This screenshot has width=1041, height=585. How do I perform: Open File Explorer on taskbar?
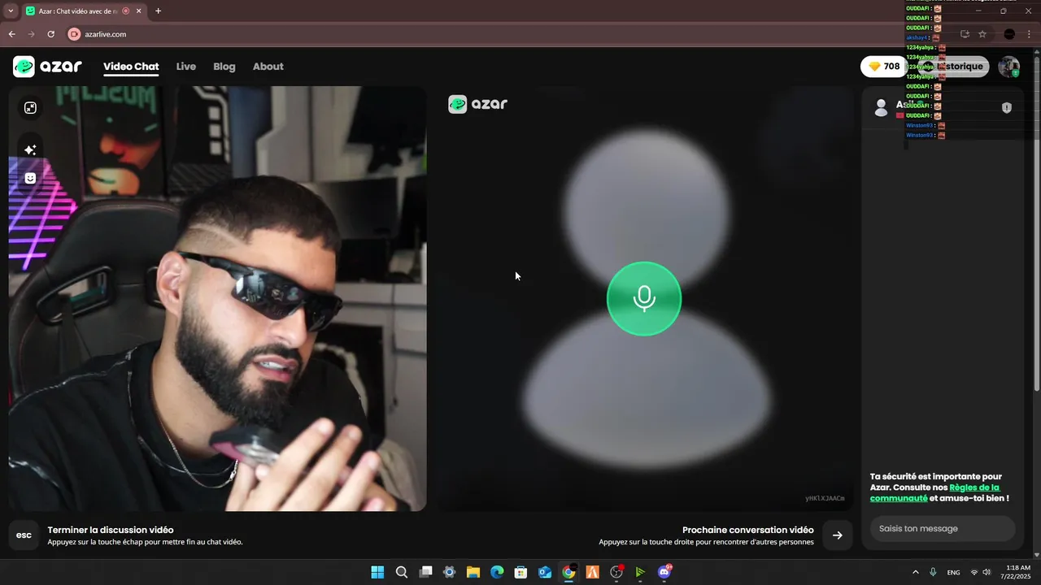[x=473, y=572]
